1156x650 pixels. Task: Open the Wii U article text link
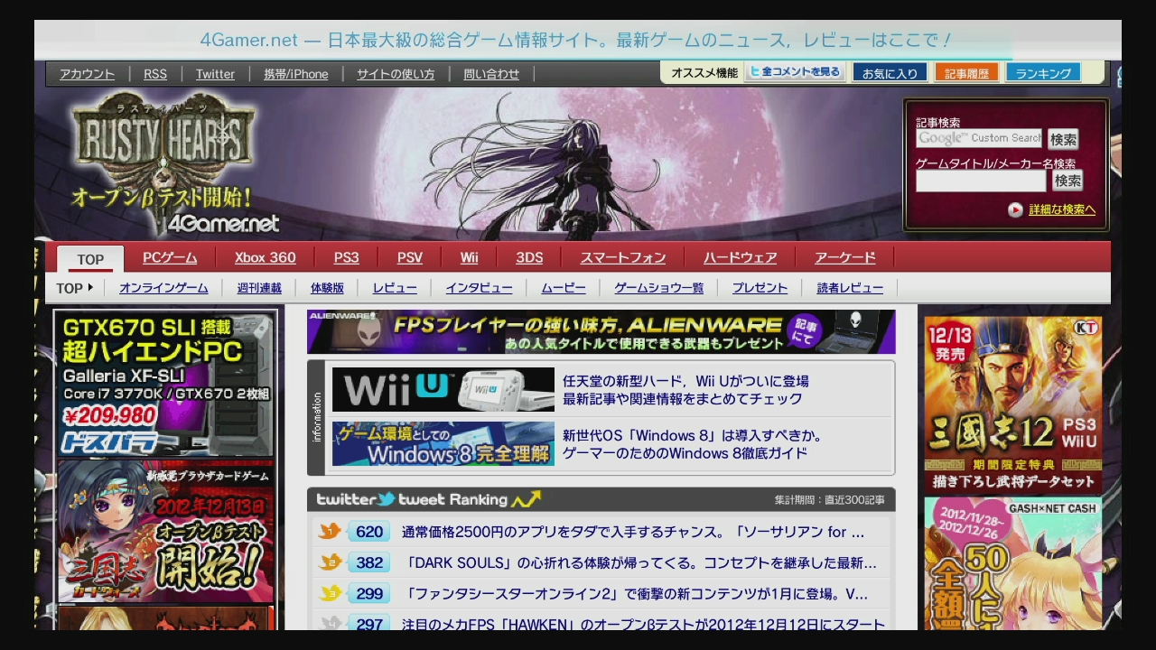(x=685, y=390)
